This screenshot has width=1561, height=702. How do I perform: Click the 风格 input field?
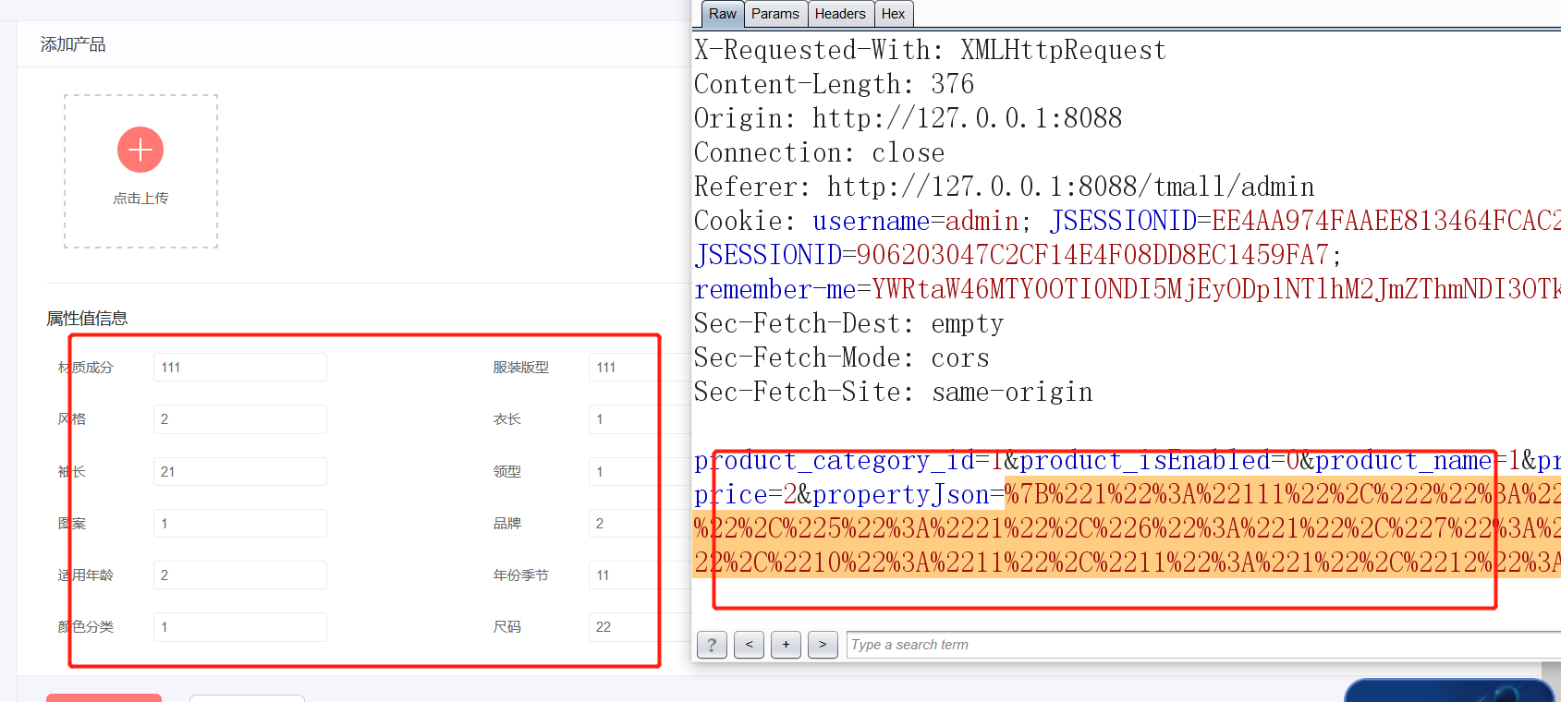(240, 419)
